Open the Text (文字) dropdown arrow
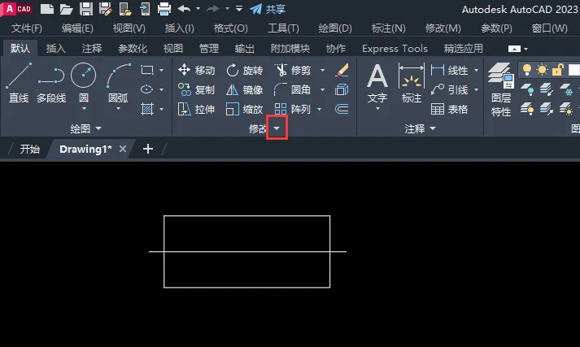The height and width of the screenshot is (347, 580). [x=377, y=109]
